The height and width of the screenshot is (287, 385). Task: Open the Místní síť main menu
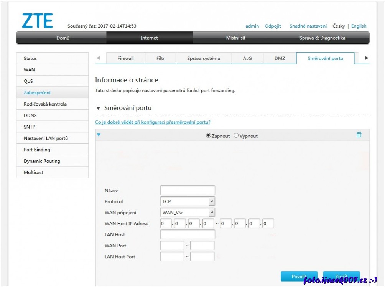pyautogui.click(x=236, y=38)
